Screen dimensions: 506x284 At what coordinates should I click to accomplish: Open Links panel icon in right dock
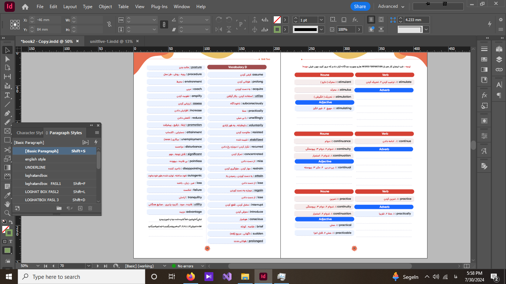click(x=499, y=69)
